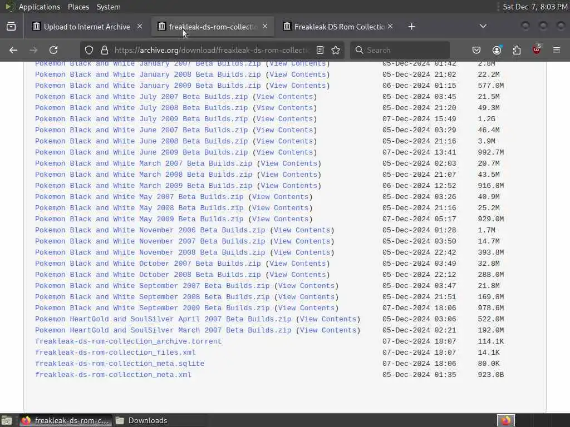Click the browser back arrow
This screenshot has height=427, width=570.
coord(13,50)
